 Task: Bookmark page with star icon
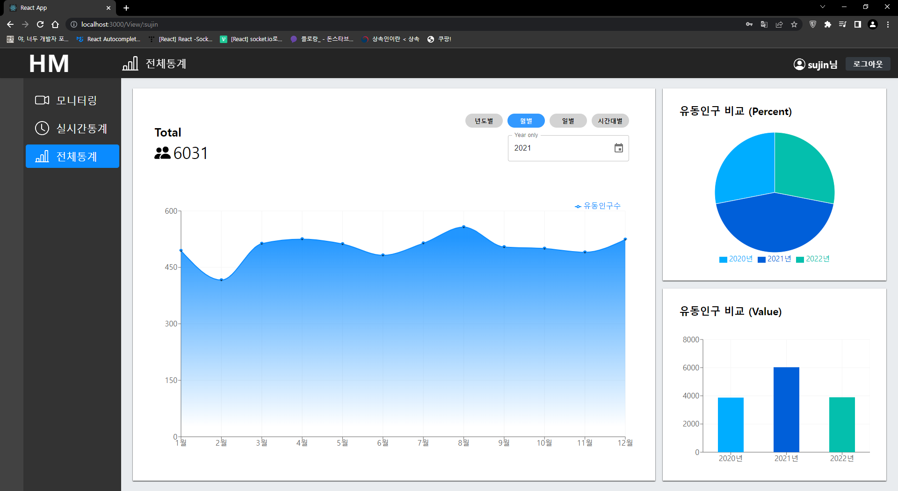[x=794, y=24]
